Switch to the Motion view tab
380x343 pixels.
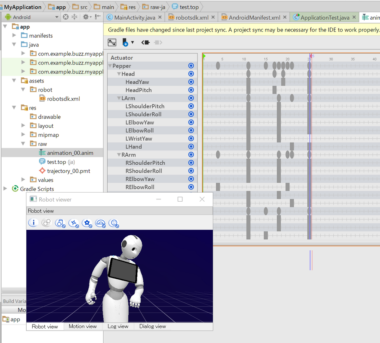(x=82, y=326)
